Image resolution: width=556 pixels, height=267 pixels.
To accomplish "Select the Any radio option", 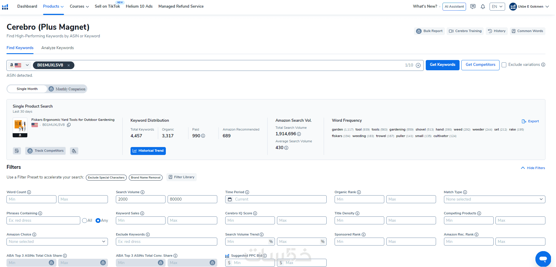I will pyautogui.click(x=98, y=221).
